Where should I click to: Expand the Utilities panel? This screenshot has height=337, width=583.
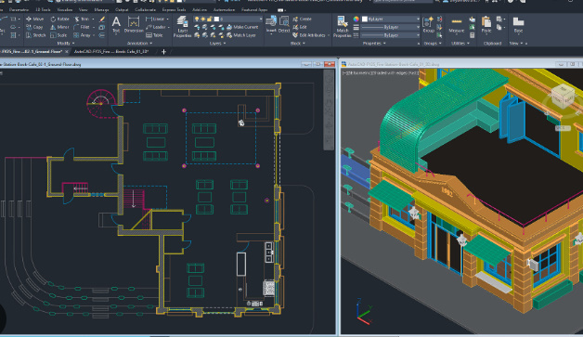pos(460,43)
